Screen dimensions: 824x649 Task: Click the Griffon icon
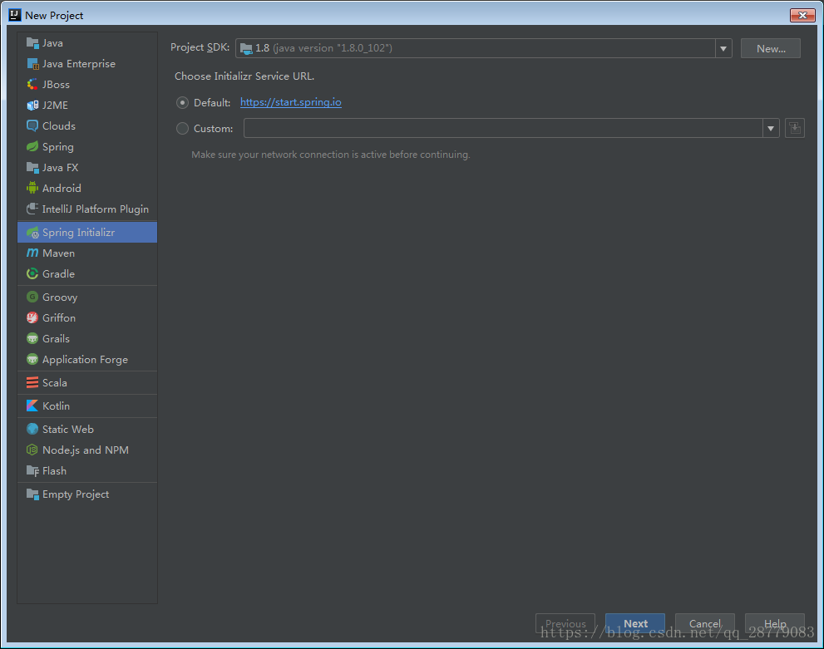[x=32, y=318]
